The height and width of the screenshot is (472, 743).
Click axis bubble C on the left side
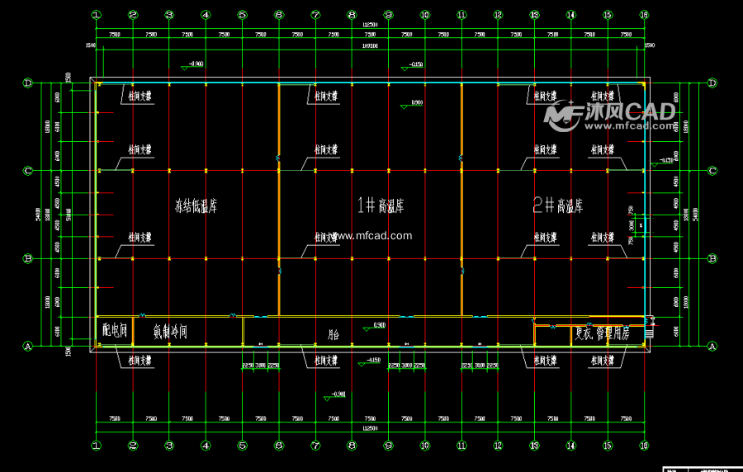pyautogui.click(x=27, y=171)
